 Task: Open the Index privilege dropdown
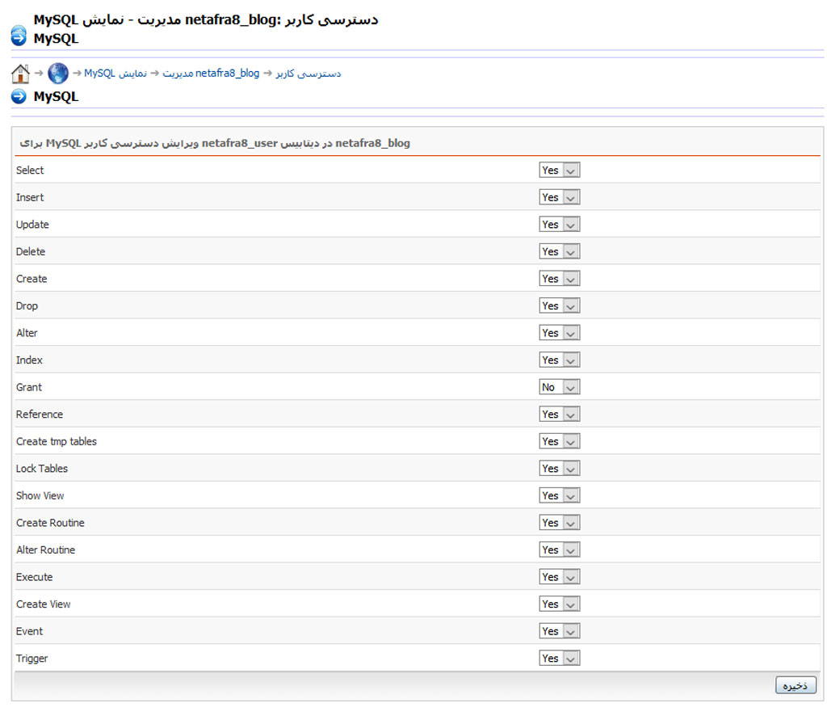tap(560, 360)
